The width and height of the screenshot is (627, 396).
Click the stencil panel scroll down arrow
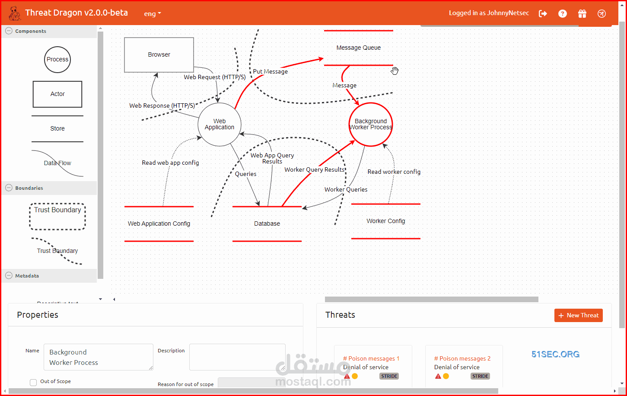point(100,299)
